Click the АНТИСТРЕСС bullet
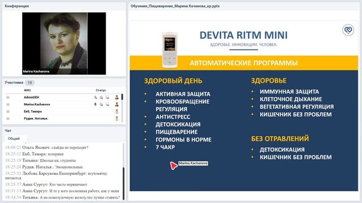Screen dimensions: 362x203 pyautogui.click(x=173, y=117)
